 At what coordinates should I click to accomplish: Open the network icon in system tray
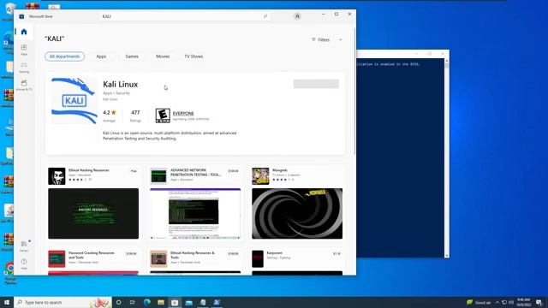(x=504, y=302)
